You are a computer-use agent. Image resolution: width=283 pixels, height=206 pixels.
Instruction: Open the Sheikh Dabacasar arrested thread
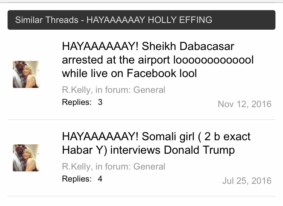(158, 60)
